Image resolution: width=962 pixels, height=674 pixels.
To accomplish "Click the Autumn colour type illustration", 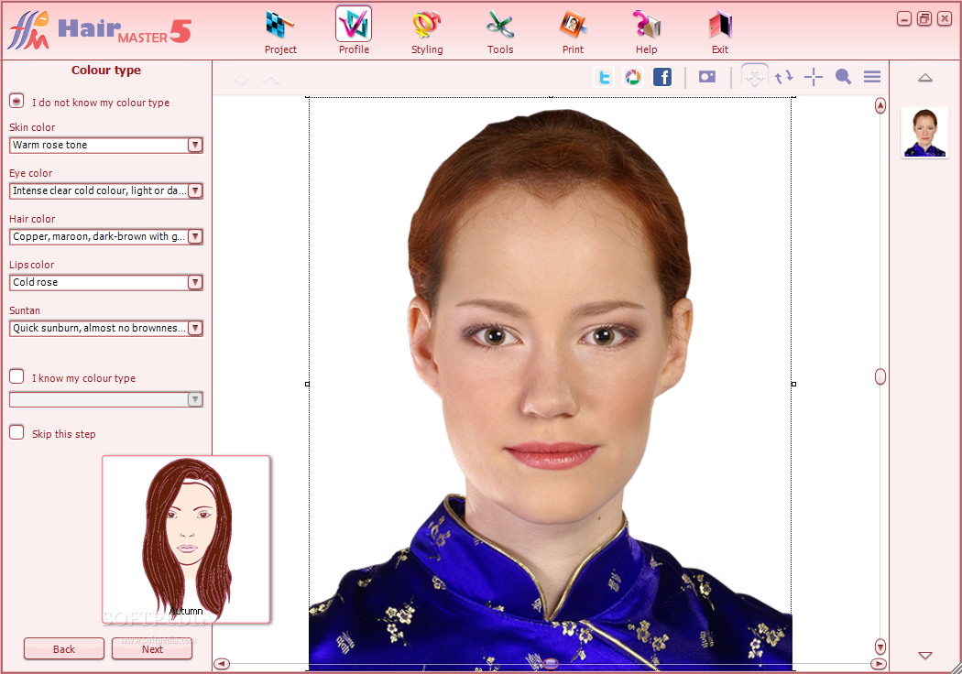I will point(186,539).
